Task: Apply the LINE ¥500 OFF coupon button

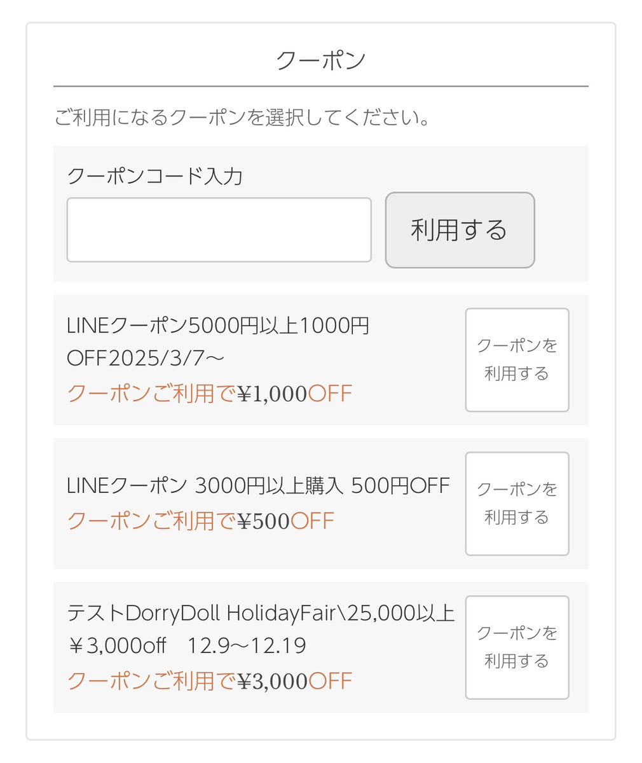Action: (x=517, y=504)
